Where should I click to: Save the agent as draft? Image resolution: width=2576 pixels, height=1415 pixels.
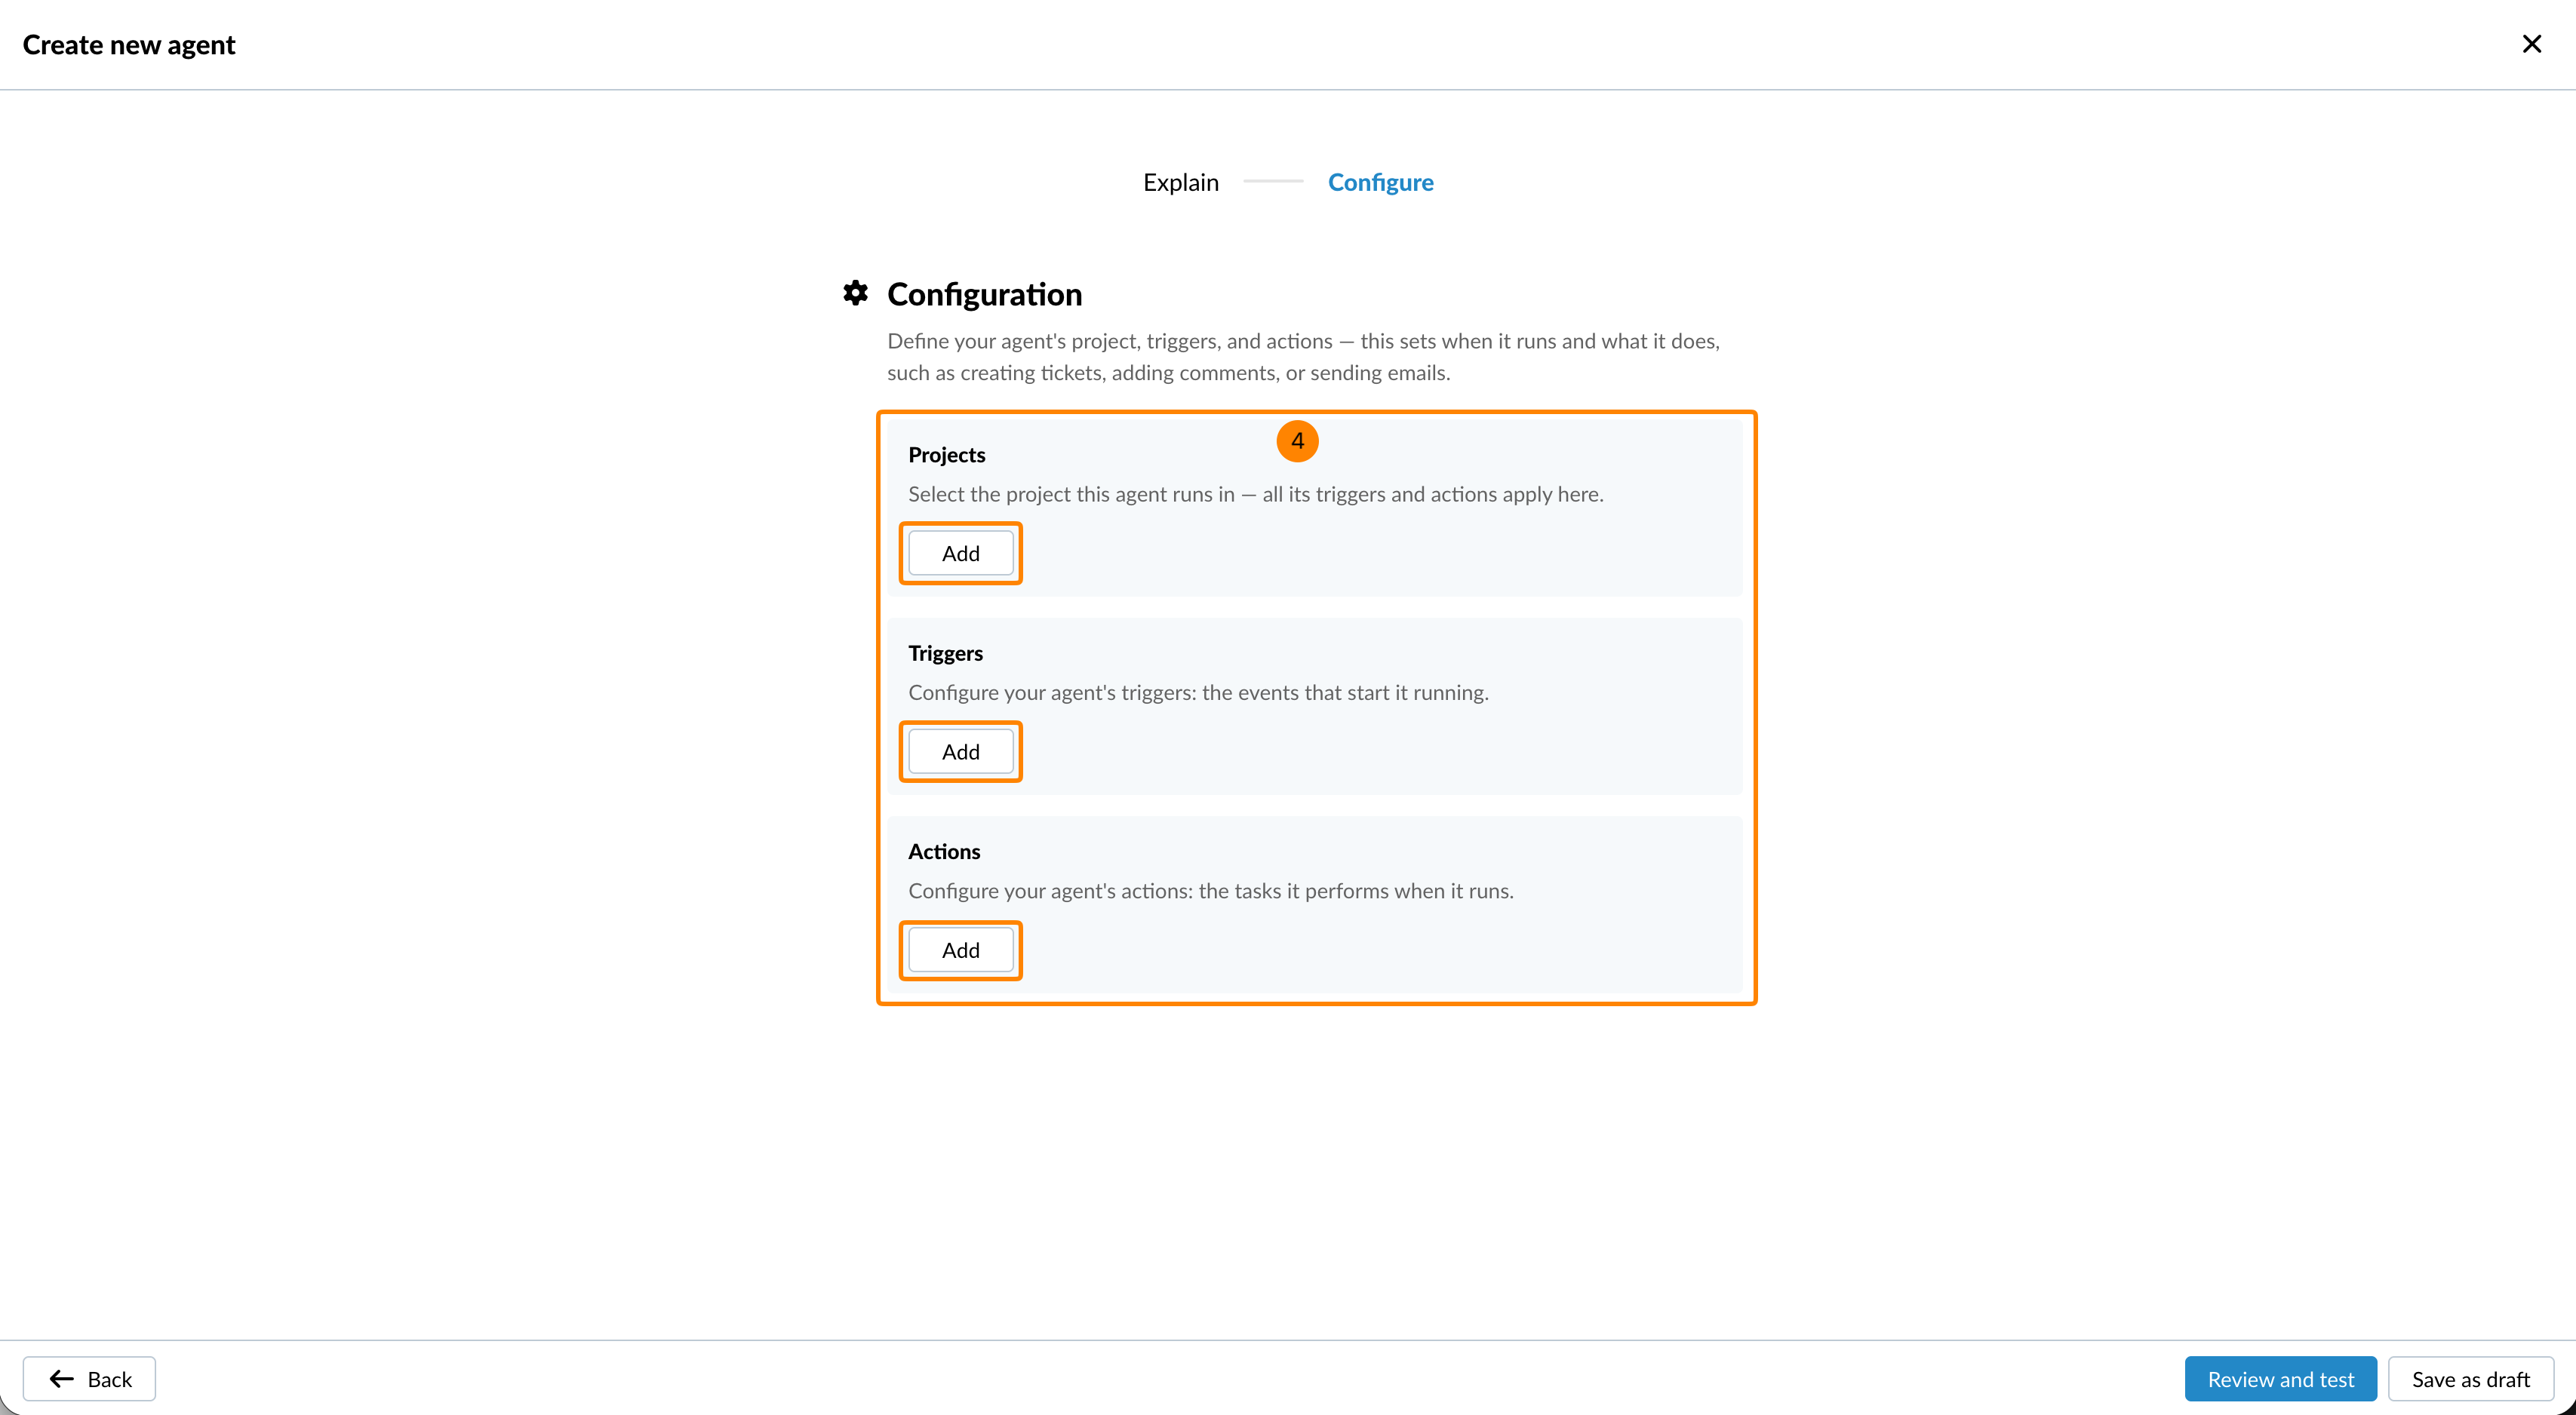point(2470,1379)
